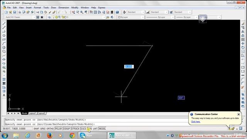Toggle GRID display in status bar
Screen dimensions: 247x139
(x=42, y=129)
